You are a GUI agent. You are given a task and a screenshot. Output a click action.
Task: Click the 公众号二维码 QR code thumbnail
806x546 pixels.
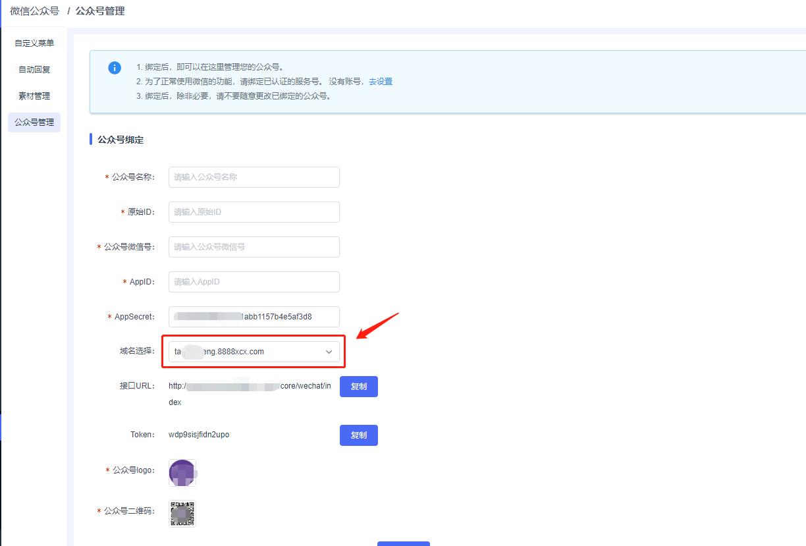(x=182, y=514)
